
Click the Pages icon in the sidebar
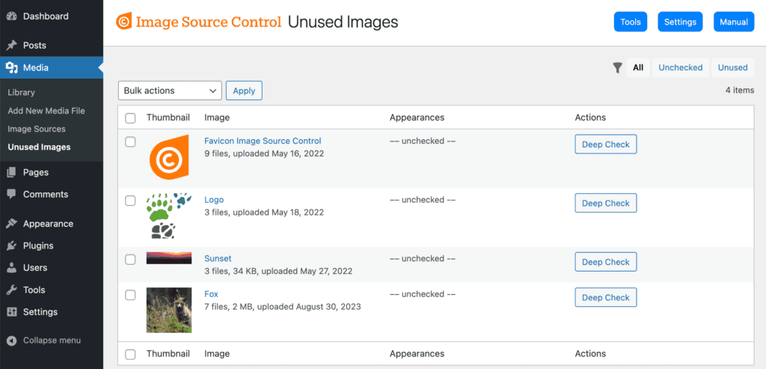(12, 172)
